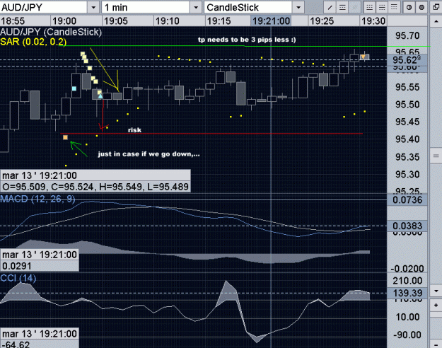Click the plus zoom-in button
442x348 pixels.
436,305
